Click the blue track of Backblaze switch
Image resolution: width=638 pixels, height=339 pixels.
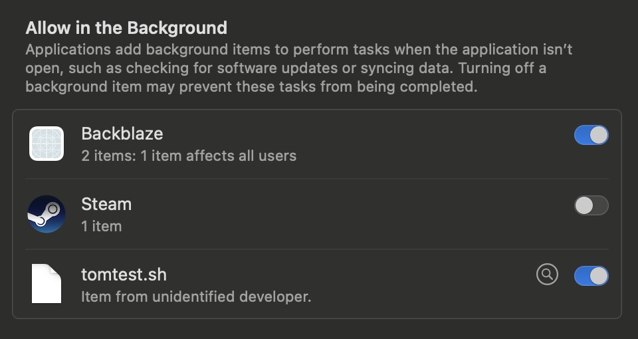(x=582, y=135)
